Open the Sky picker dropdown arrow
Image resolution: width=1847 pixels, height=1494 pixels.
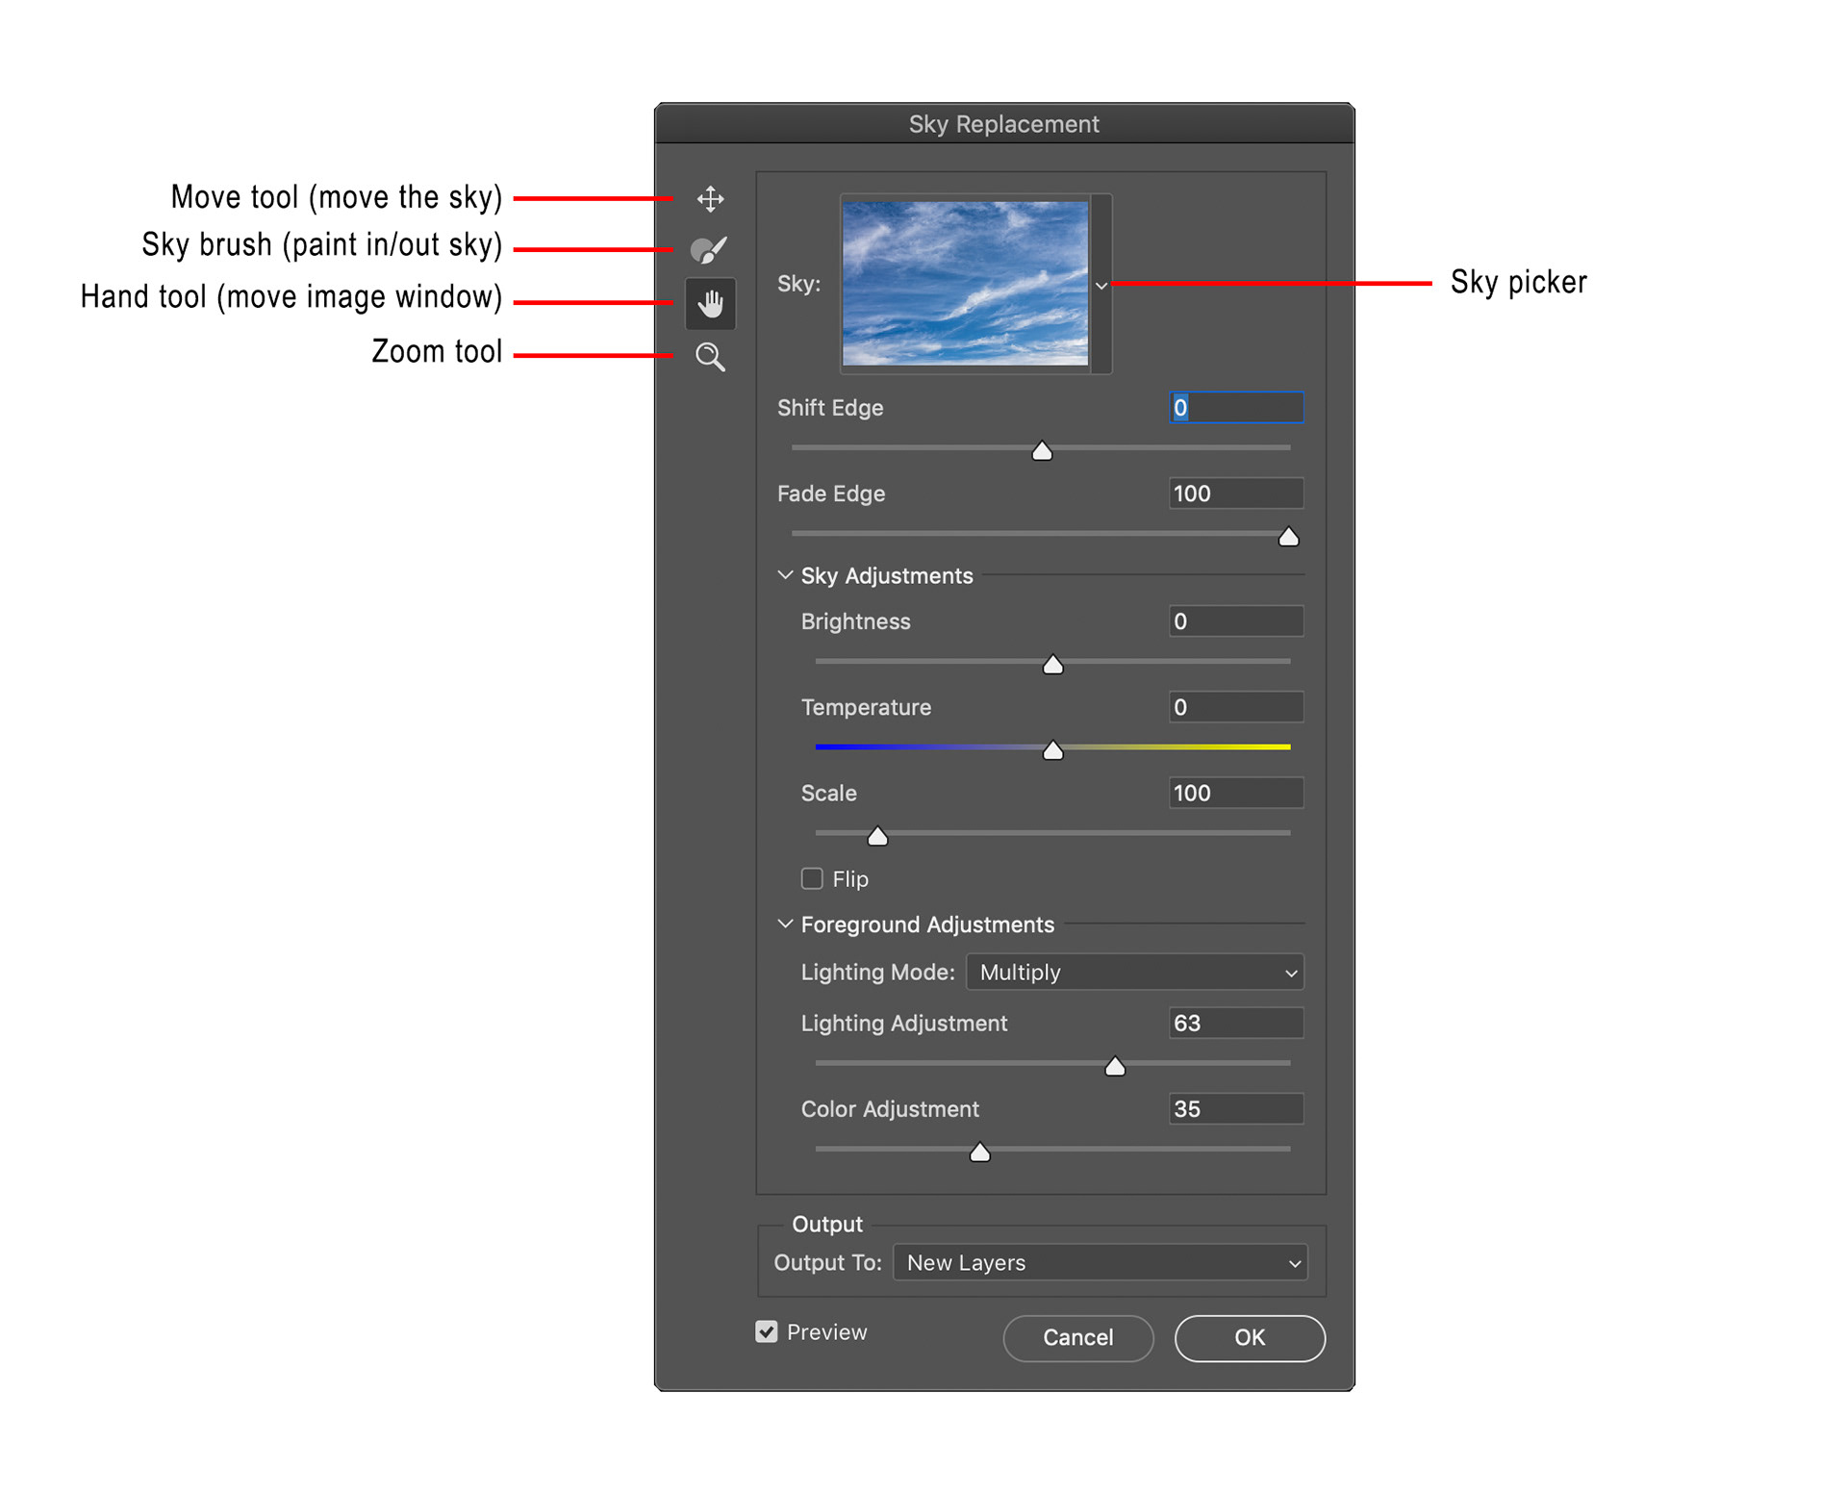click(x=1101, y=286)
